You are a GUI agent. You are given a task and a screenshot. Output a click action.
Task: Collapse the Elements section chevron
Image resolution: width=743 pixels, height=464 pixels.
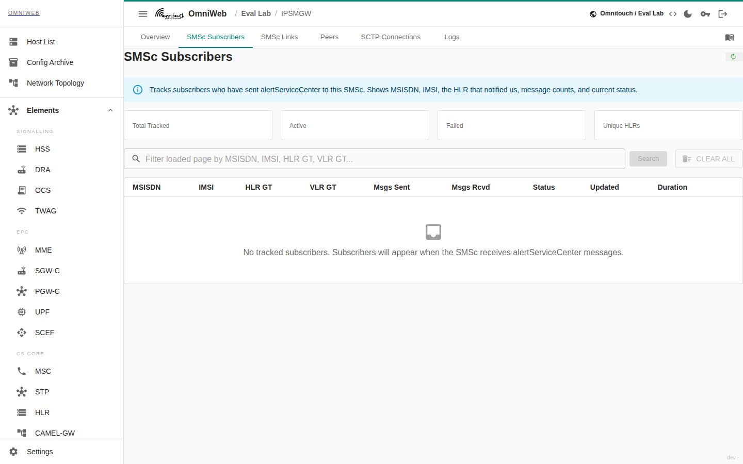coord(110,110)
